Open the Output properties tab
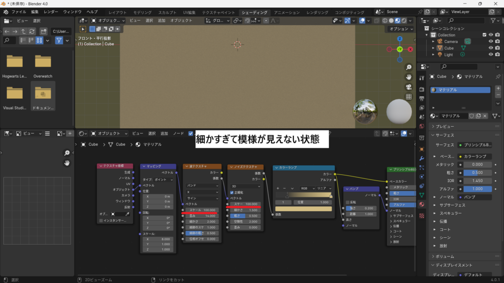Screen dimensions: 504x283 click(x=422, y=98)
